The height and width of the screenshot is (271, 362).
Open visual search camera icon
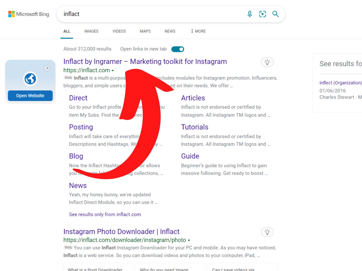point(262,14)
